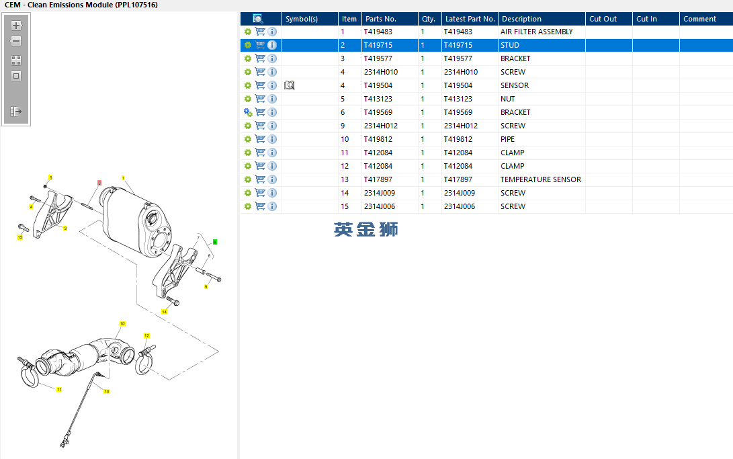Zoom in on the diagram with plus icon

(16, 26)
